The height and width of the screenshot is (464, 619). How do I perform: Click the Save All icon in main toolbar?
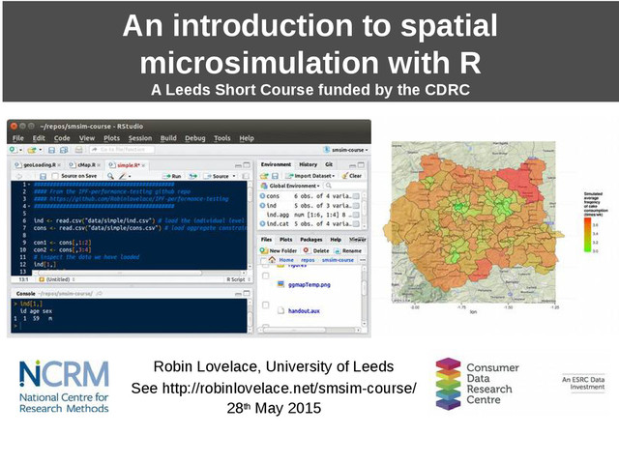point(64,150)
